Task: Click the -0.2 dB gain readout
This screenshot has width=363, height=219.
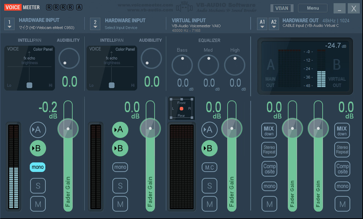Action: (x=48, y=110)
